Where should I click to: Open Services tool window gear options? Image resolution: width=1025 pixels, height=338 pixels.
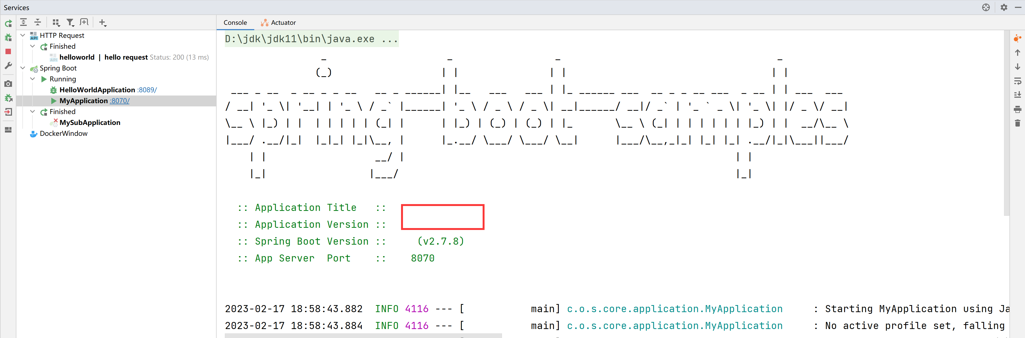click(x=1004, y=7)
